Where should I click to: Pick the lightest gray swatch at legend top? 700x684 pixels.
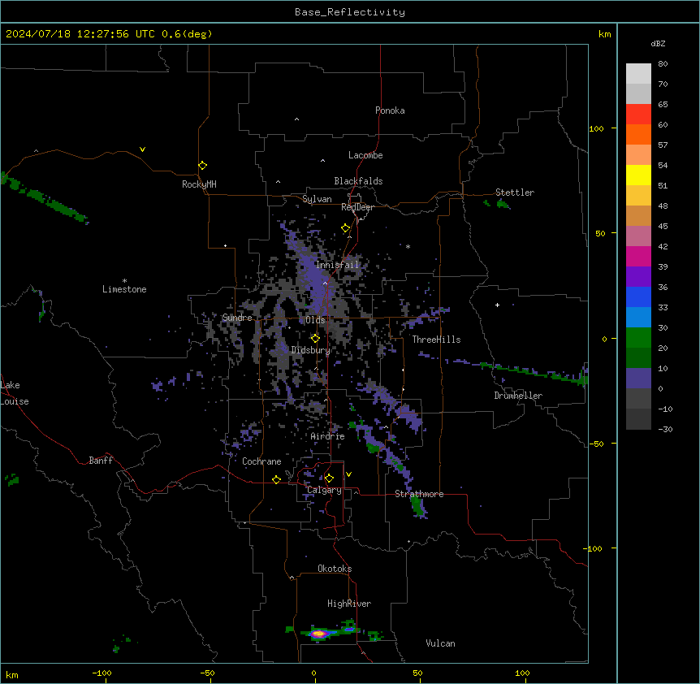tap(638, 74)
